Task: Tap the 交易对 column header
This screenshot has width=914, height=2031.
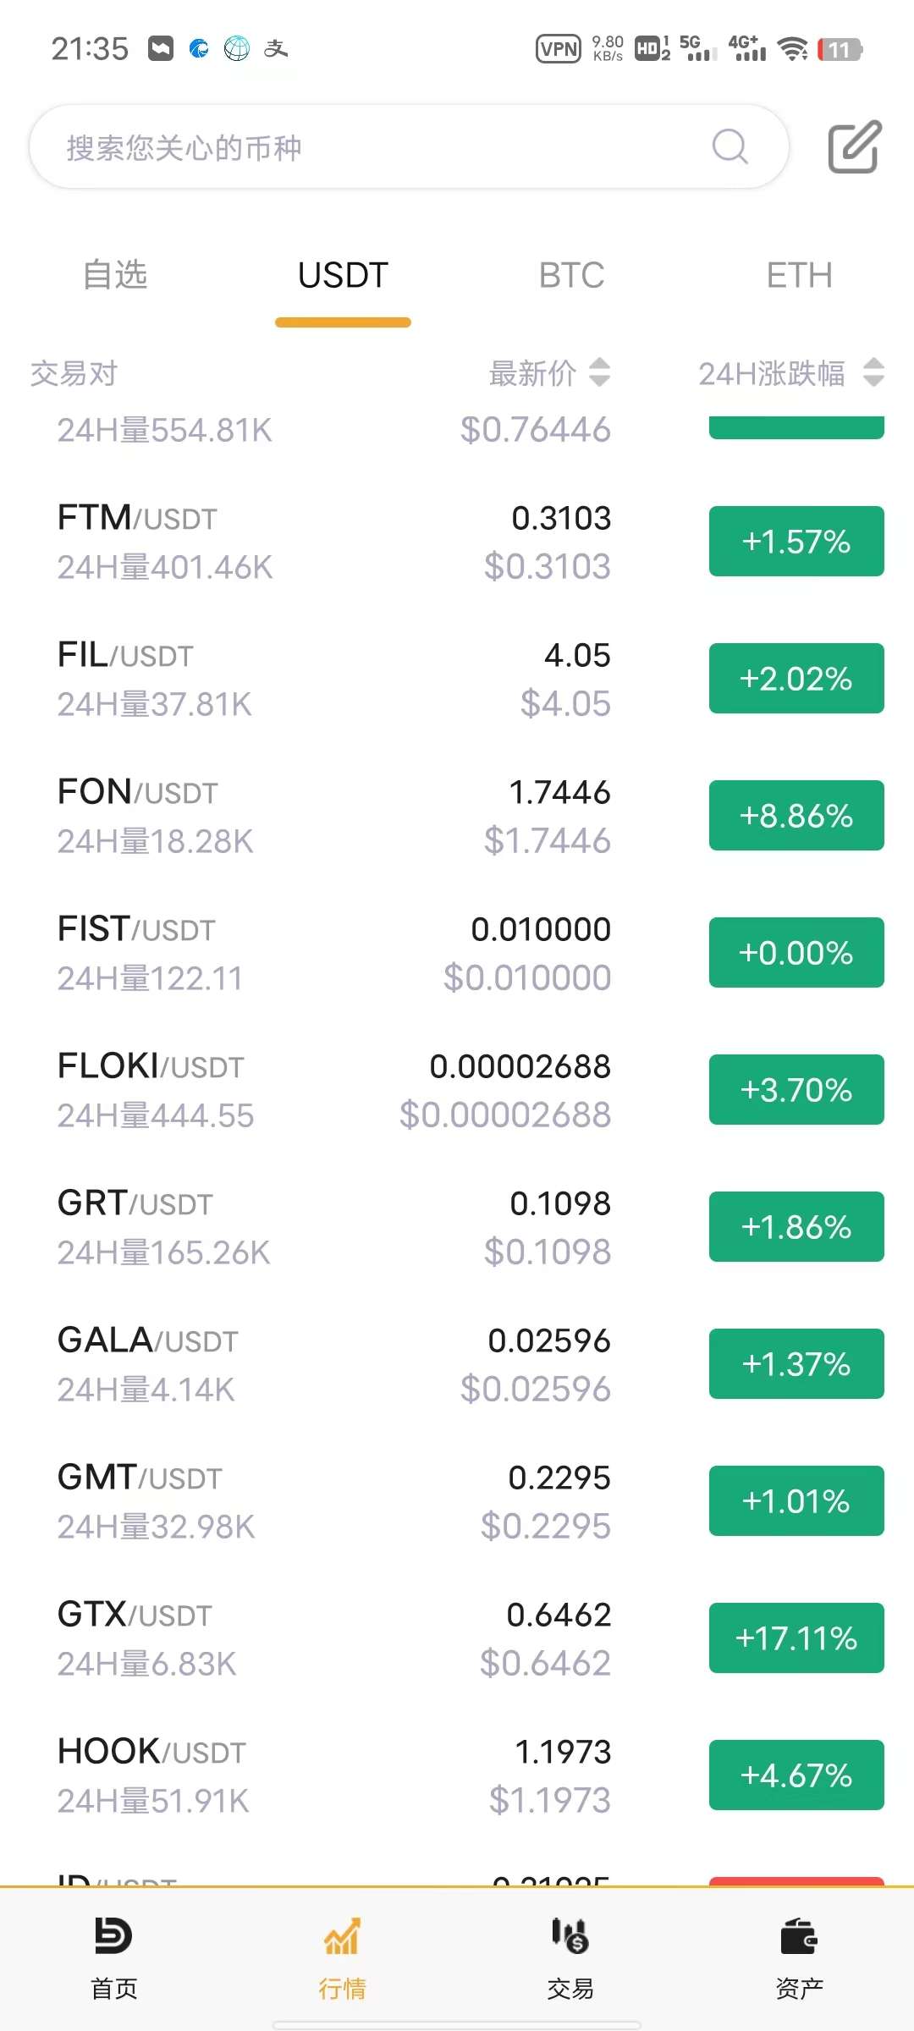Action: 74,373
